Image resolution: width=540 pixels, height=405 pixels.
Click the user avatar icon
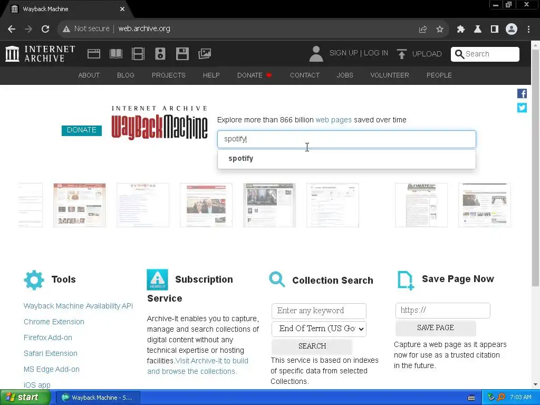click(x=316, y=54)
